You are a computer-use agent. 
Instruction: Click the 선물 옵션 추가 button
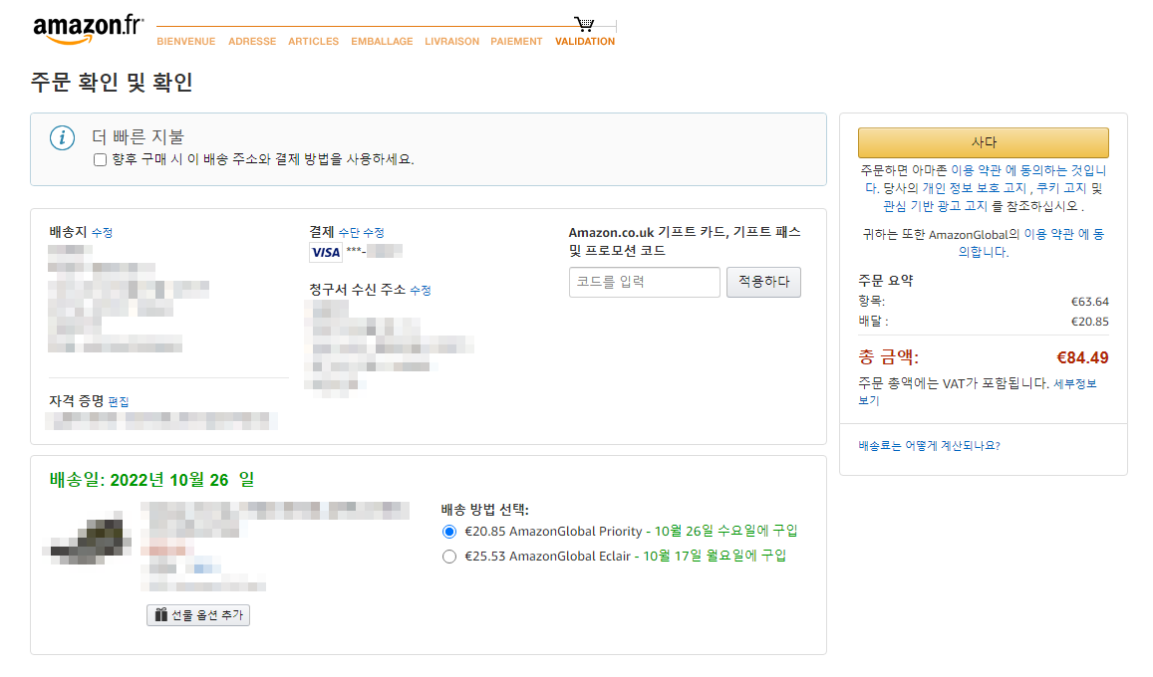(x=198, y=615)
